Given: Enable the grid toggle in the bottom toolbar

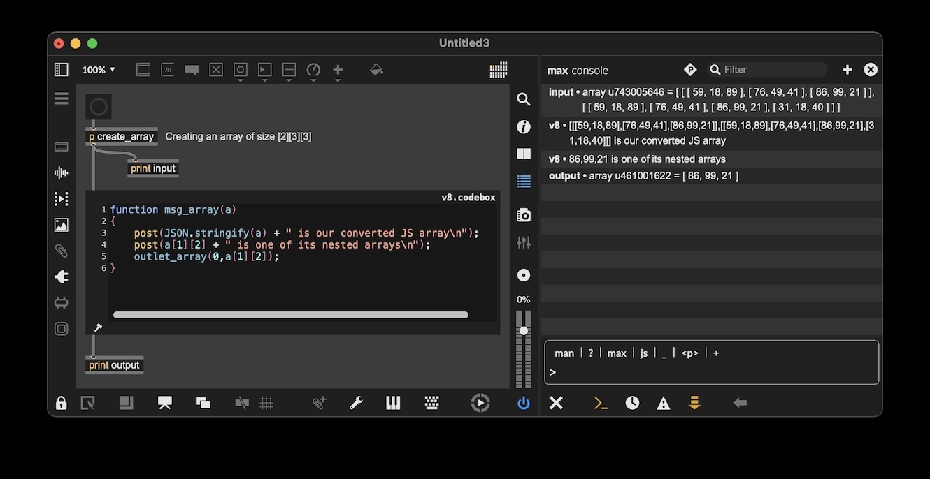Looking at the screenshot, I should click(266, 403).
